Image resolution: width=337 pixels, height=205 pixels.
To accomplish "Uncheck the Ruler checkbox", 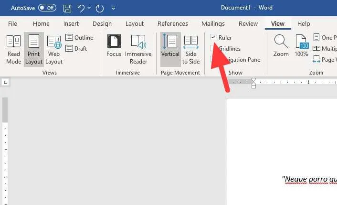I will click(x=213, y=37).
